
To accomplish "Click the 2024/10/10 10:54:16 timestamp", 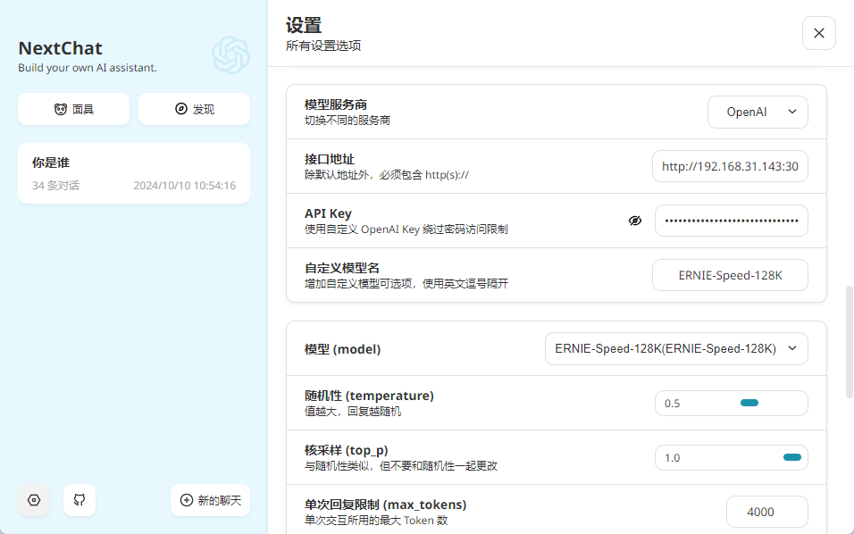I will click(x=185, y=186).
